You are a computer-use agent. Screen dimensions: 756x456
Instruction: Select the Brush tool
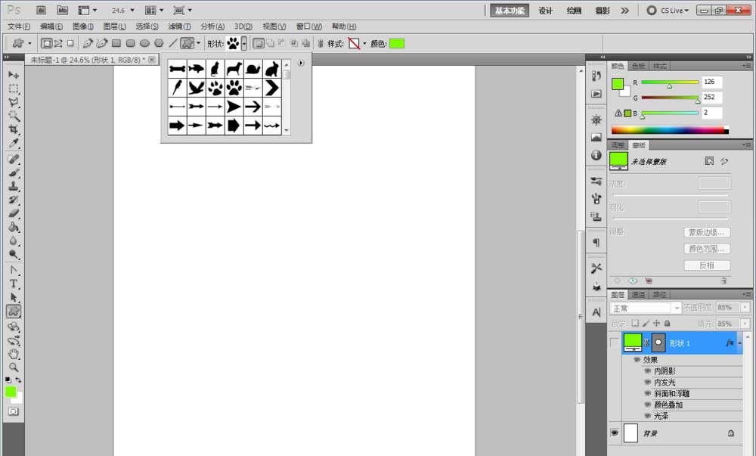(14, 172)
